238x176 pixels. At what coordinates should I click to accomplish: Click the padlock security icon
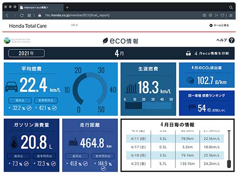point(40,15)
